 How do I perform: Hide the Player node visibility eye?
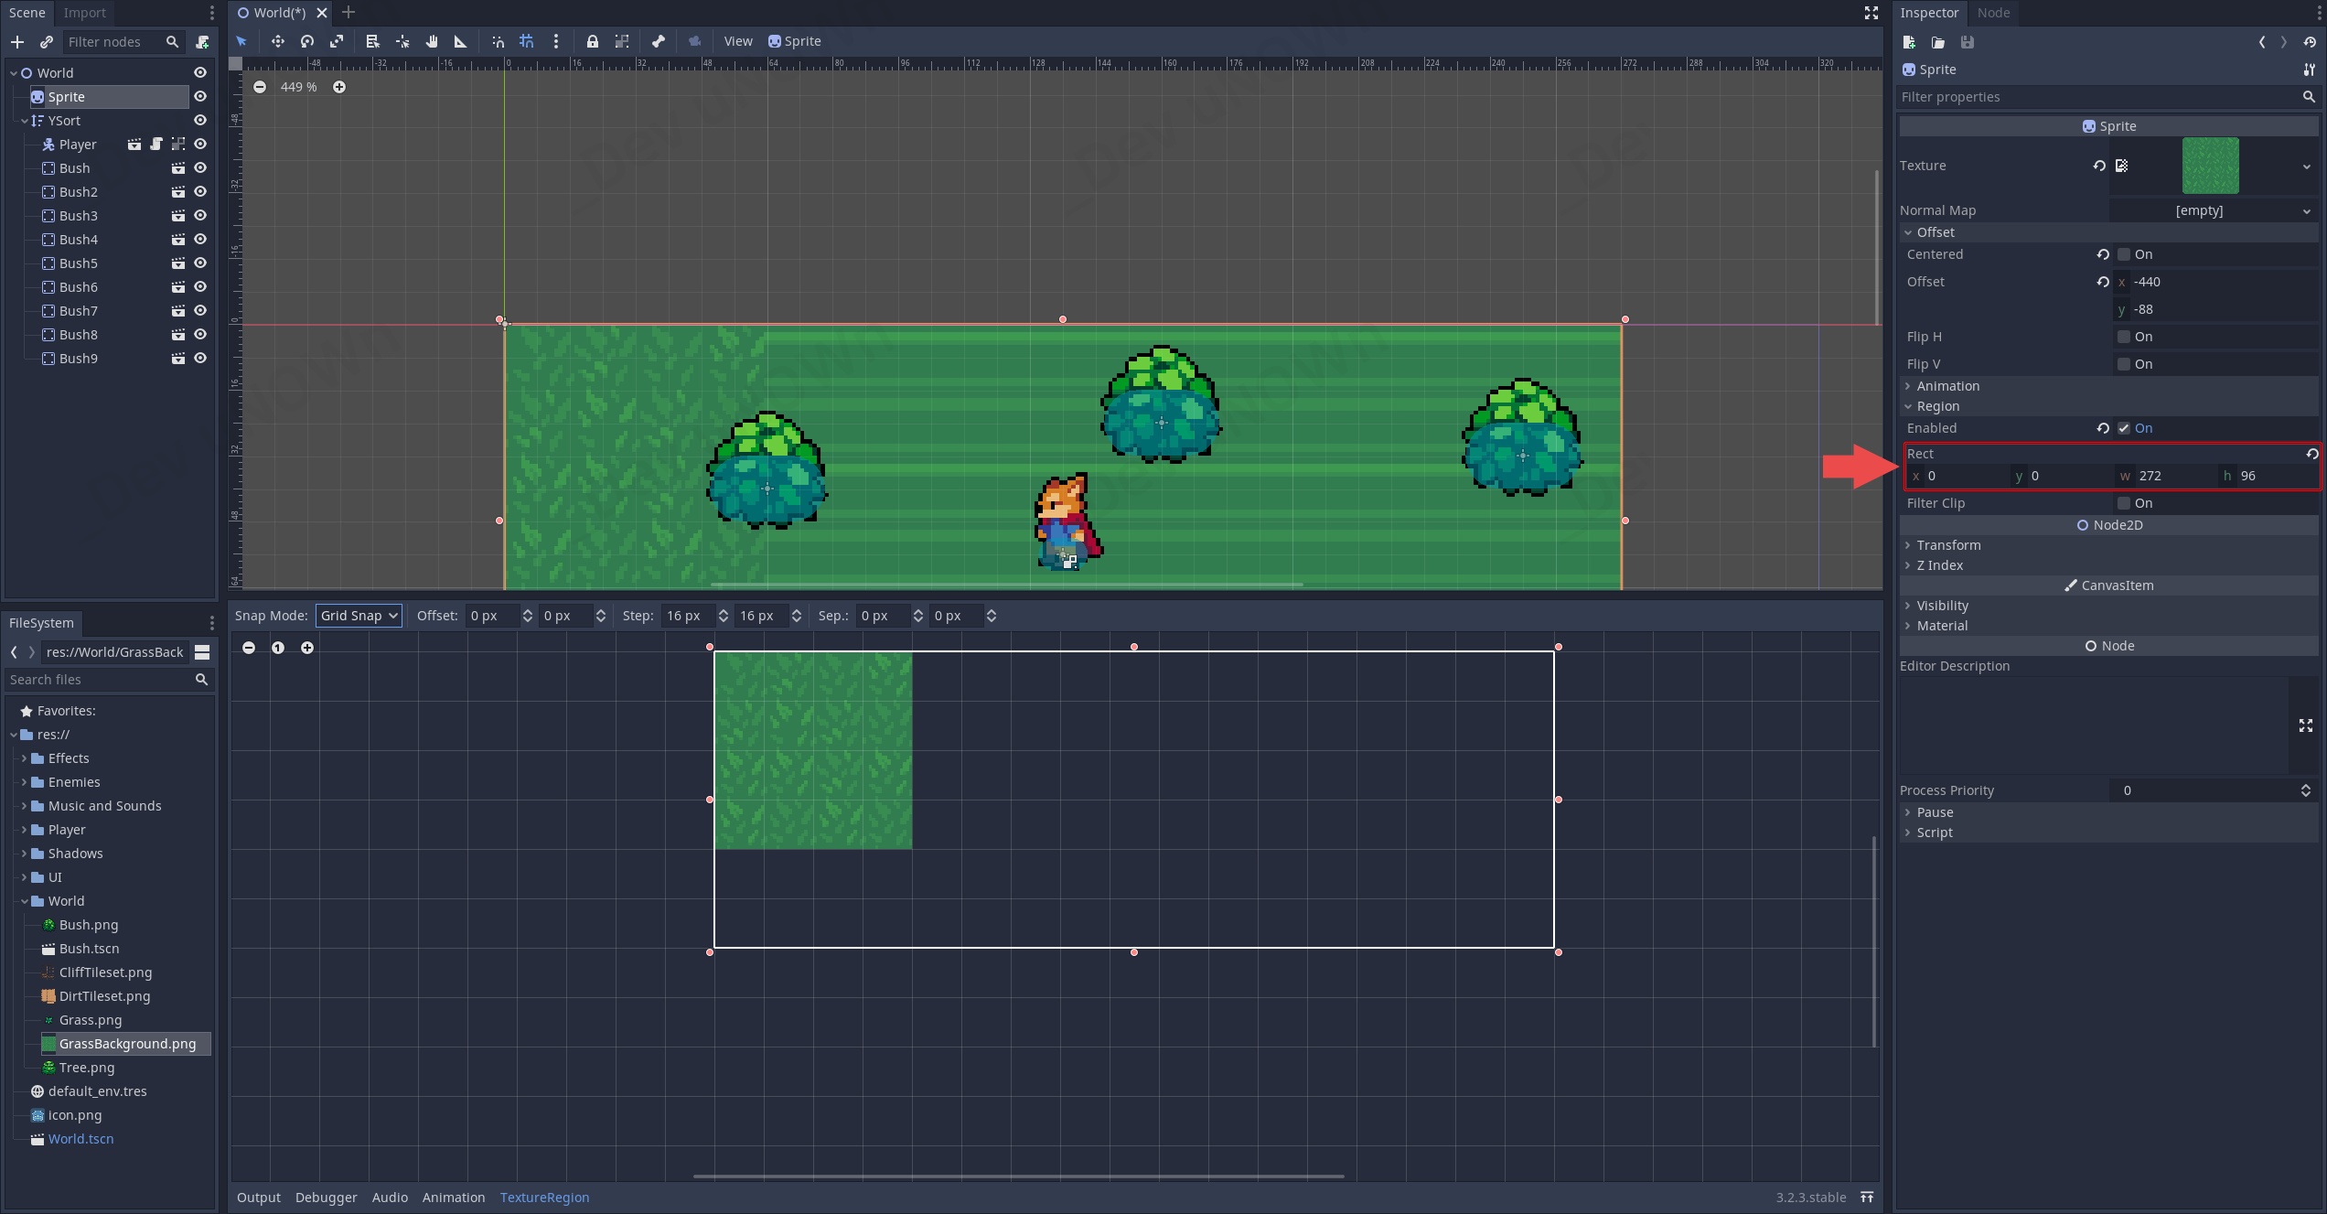click(200, 145)
